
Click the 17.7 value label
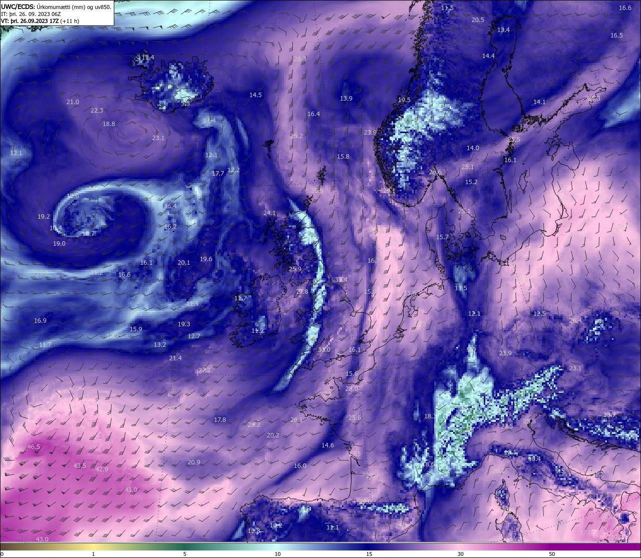tap(218, 174)
